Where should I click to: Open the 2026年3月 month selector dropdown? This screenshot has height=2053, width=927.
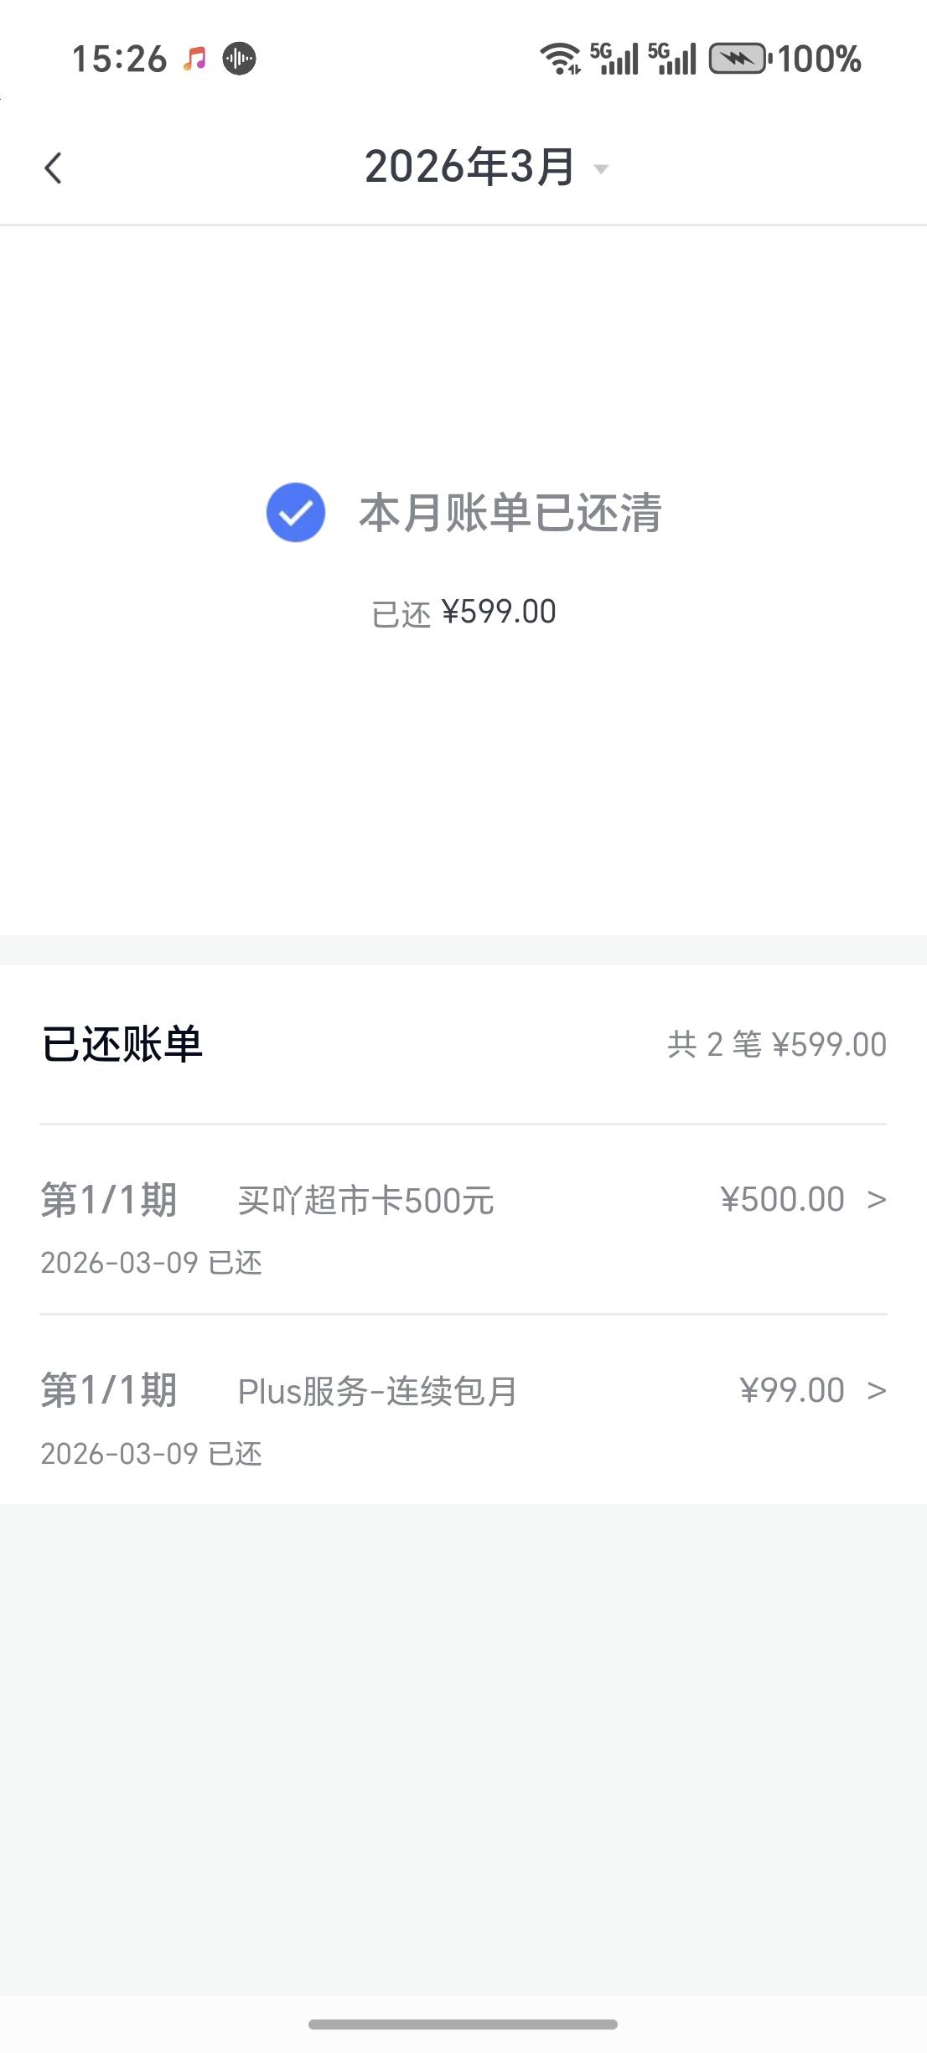coord(469,167)
